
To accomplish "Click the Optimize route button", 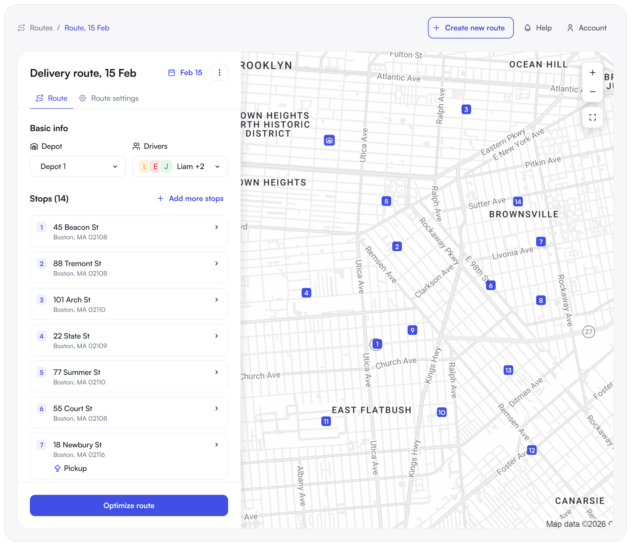I will (129, 505).
